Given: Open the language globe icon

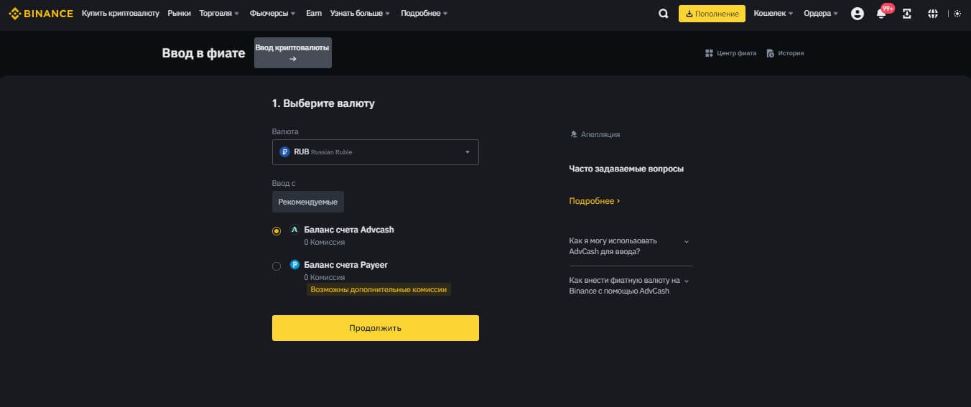Looking at the screenshot, I should coord(933,14).
